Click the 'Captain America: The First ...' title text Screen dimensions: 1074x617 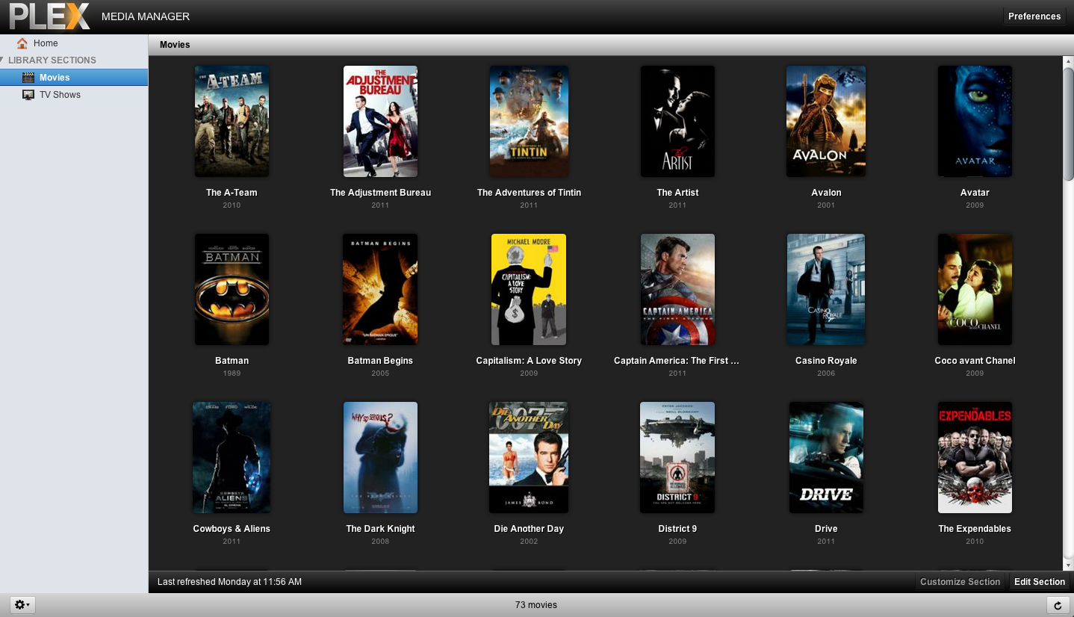[x=677, y=361]
